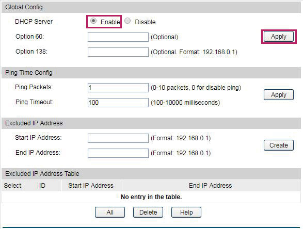303x229 pixels.
Task: Click the Ping Packets input field
Action: 118,88
